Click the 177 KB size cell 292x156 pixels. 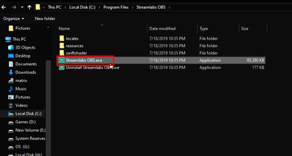coord(258,67)
